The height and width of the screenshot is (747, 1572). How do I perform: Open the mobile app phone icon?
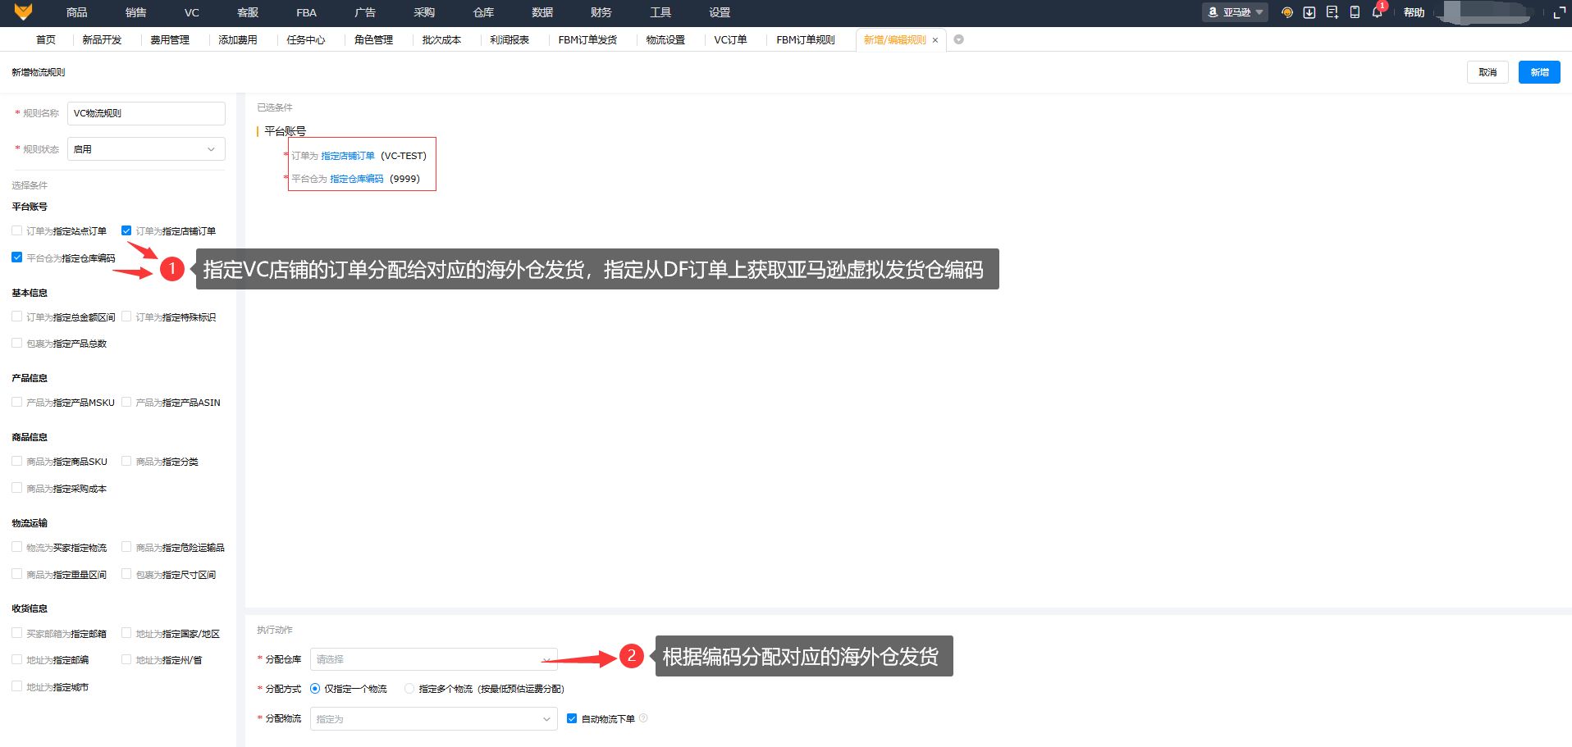click(x=1355, y=12)
